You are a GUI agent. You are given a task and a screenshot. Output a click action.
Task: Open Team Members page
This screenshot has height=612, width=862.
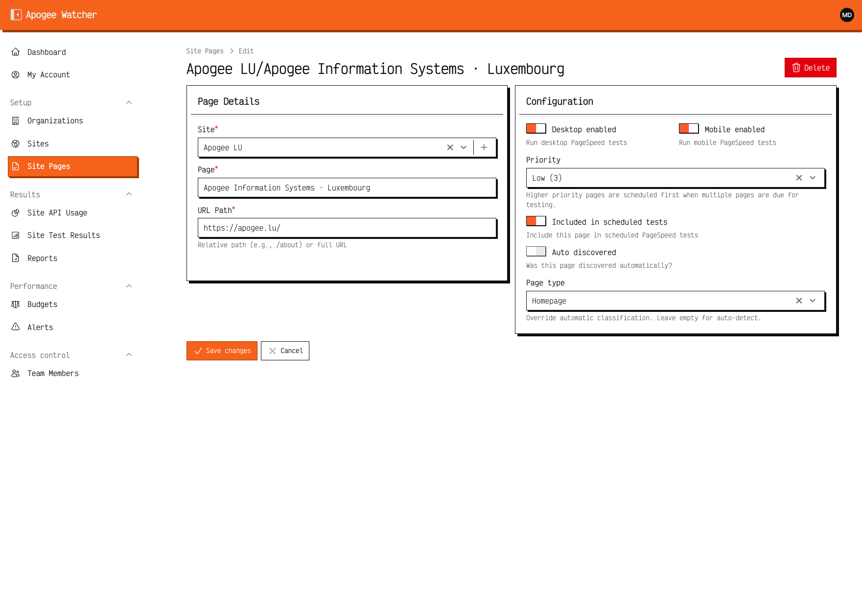click(x=72, y=374)
